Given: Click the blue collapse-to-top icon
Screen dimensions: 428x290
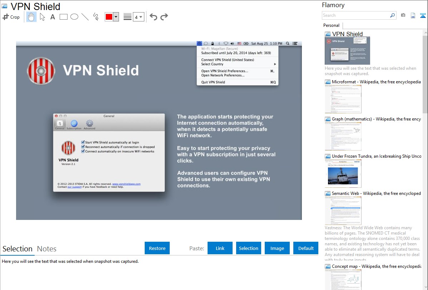Looking at the screenshot, I should (x=423, y=15).
